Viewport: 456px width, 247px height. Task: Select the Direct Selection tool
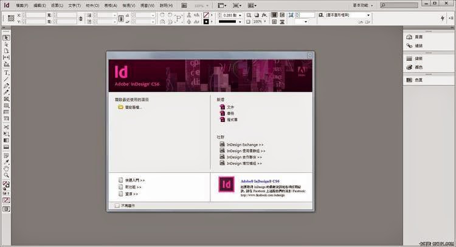6,44
